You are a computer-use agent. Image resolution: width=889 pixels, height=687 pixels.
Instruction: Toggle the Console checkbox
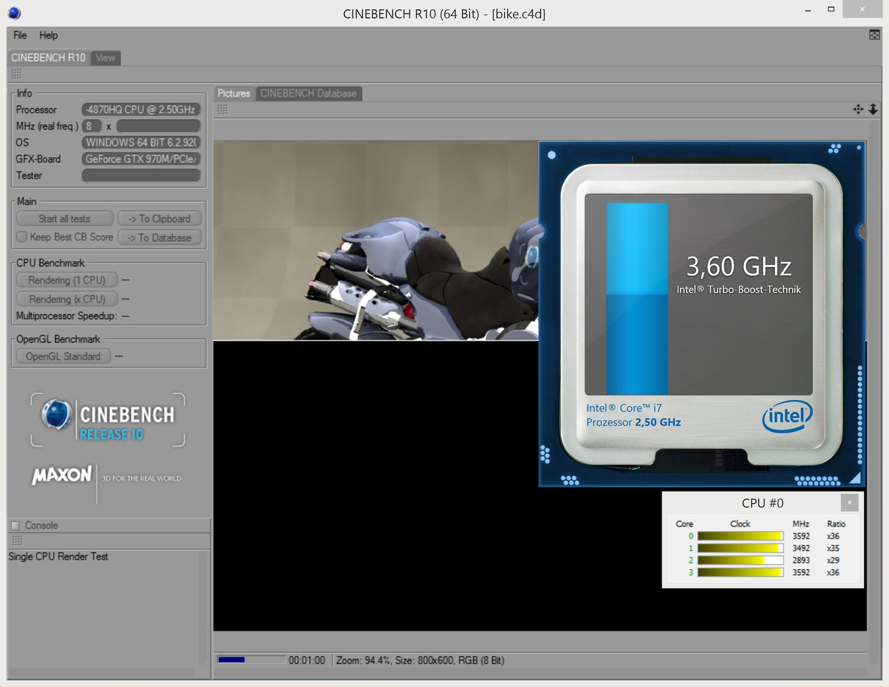tap(15, 526)
